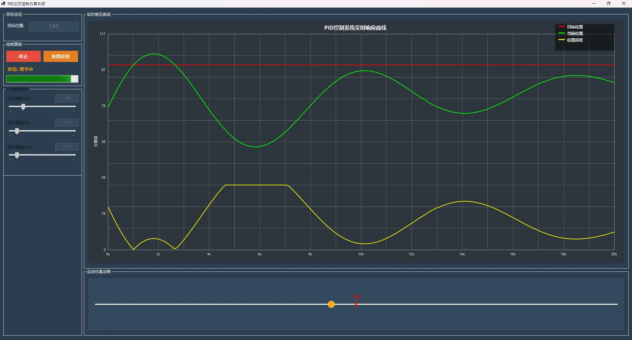Click the red 停止 button
The width and height of the screenshot is (632, 340).
[x=23, y=56]
